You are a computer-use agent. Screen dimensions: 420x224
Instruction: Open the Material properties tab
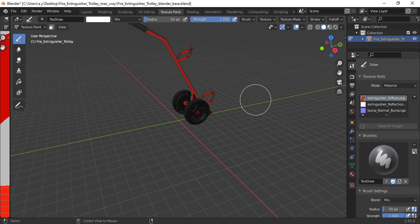(352, 174)
